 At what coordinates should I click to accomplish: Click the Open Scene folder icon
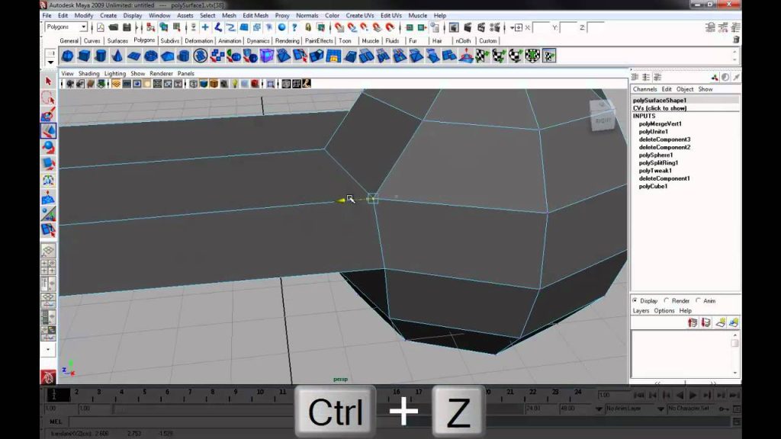tap(114, 27)
